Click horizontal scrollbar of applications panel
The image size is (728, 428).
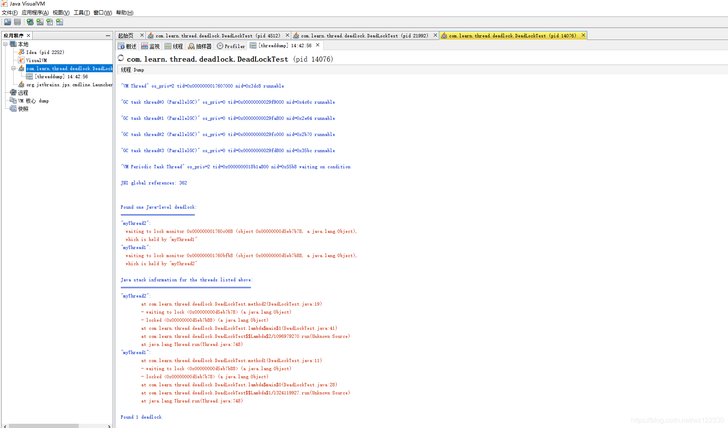pyautogui.click(x=44, y=426)
